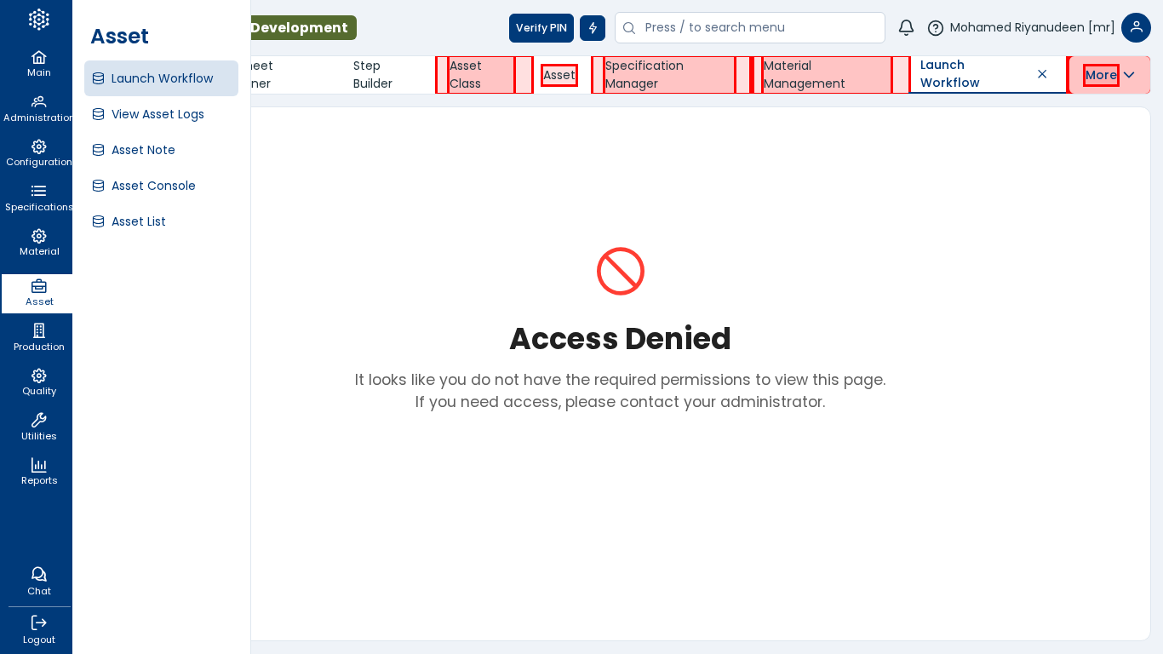Click the lightning bolt quick action button
The height and width of the screenshot is (654, 1163).
(x=593, y=28)
